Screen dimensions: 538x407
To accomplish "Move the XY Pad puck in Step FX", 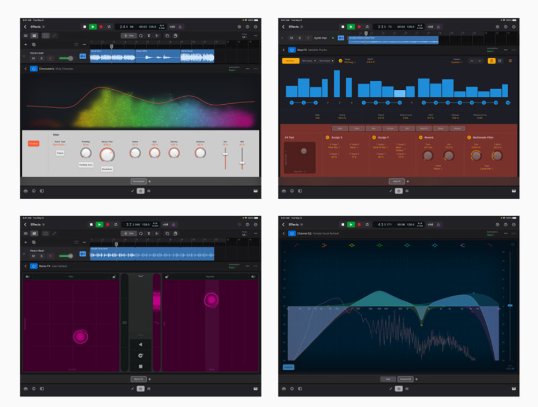I will pos(304,151).
